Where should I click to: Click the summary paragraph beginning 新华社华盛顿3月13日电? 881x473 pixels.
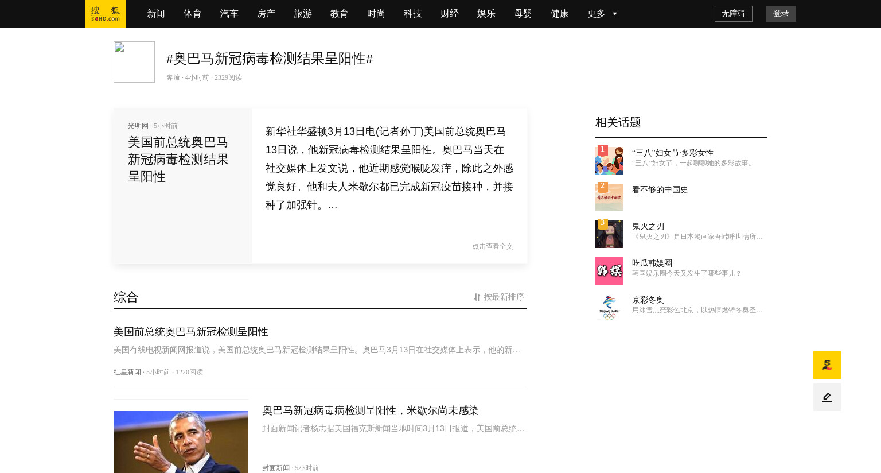[389, 168]
